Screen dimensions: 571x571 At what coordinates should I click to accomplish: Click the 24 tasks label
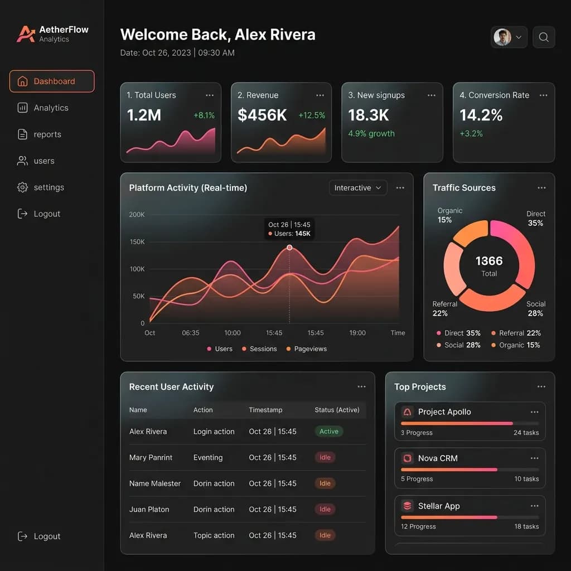coord(526,433)
